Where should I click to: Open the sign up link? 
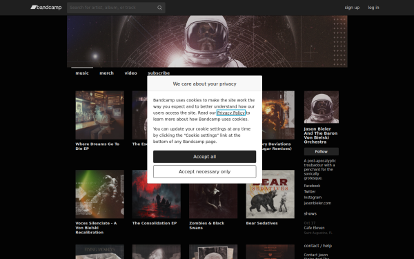tap(352, 8)
